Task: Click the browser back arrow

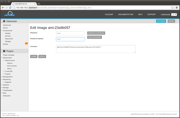Action: 3,7
